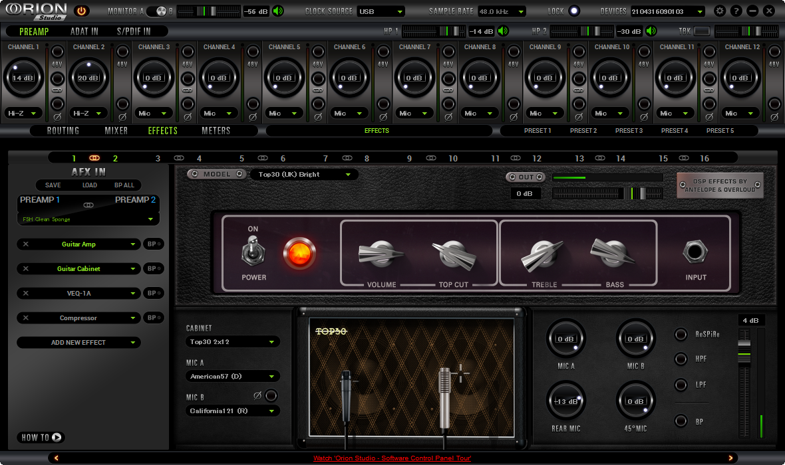This screenshot has width=785, height=465.
Task: Click the BP ALL button
Action: (x=124, y=185)
